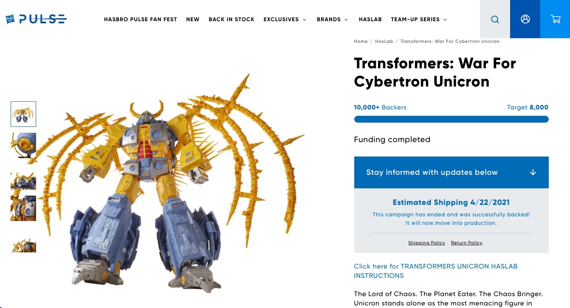Click the Home breadcrumb link

361,42
